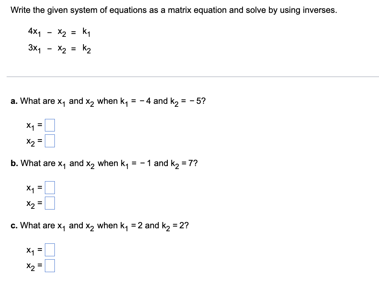Click the x1 label in part b
The width and height of the screenshot is (379, 299).
(29, 188)
